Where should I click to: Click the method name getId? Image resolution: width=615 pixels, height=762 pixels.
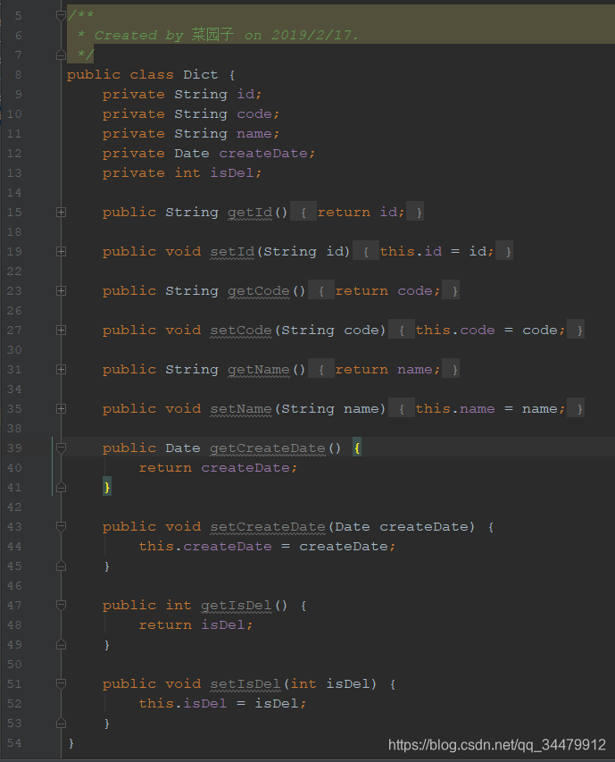(250, 213)
